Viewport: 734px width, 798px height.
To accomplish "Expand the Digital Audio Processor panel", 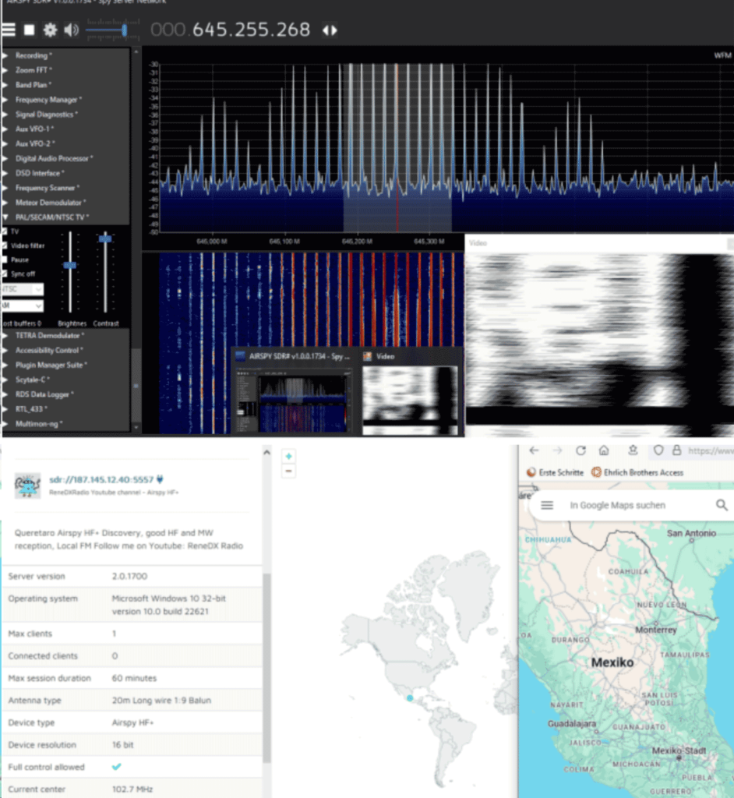I will pos(53,159).
